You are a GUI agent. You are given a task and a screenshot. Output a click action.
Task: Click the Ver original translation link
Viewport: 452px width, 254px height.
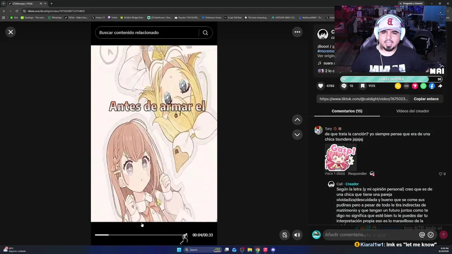(x=326, y=56)
